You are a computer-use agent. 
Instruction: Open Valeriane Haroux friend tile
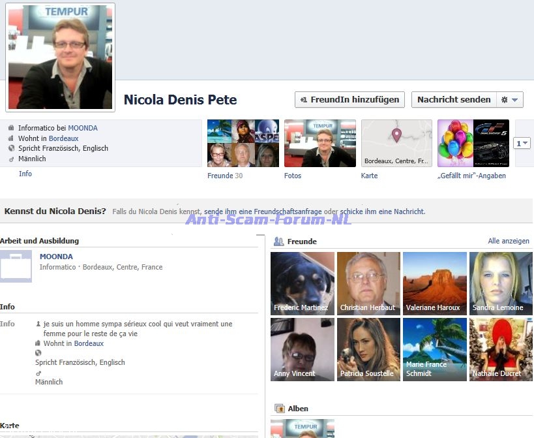[x=434, y=283]
